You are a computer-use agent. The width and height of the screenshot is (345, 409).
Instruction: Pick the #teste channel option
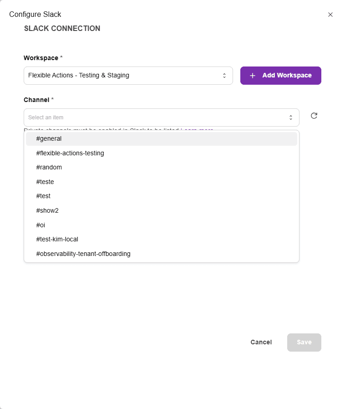click(x=161, y=182)
